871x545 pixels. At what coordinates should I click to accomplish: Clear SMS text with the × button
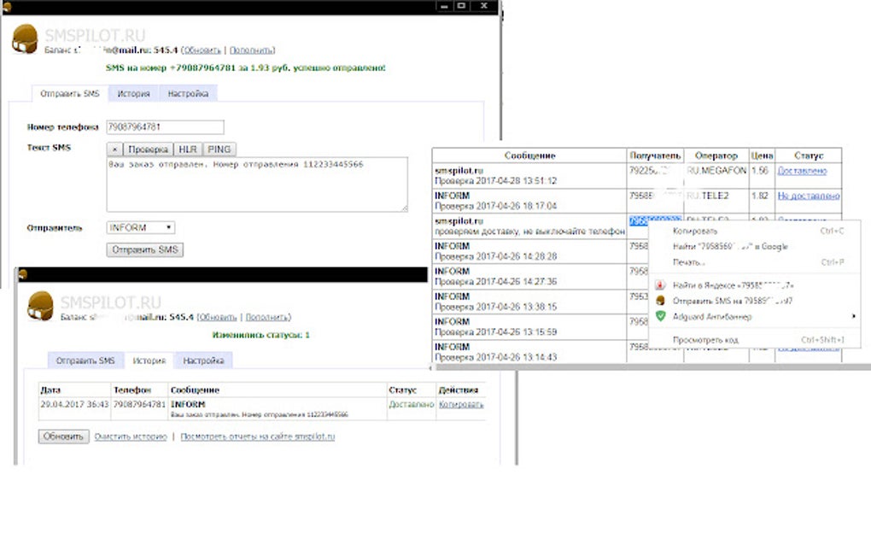coord(114,149)
